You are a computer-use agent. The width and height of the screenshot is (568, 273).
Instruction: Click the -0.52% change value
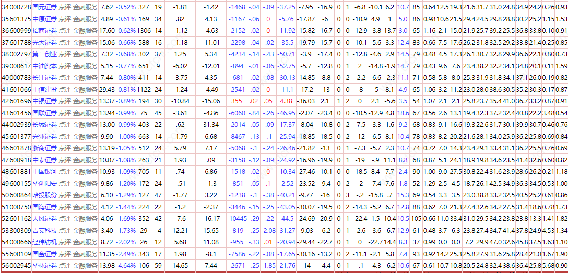point(126,7)
